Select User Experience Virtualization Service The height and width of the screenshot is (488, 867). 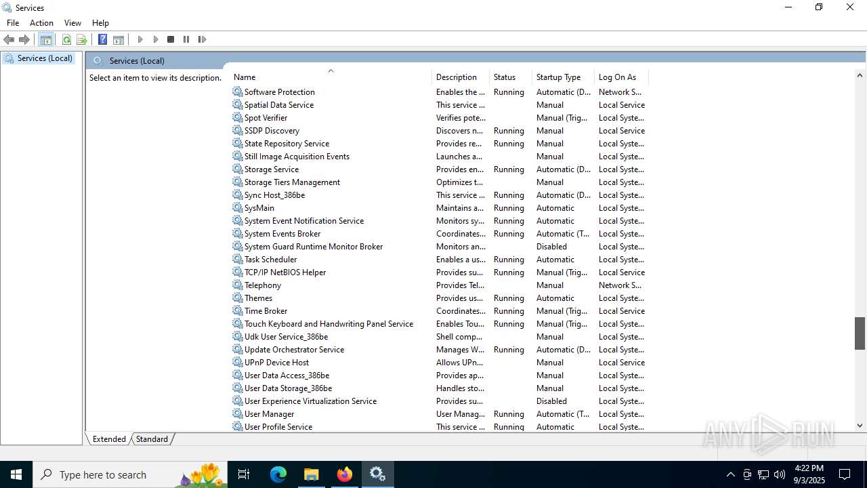440,401
